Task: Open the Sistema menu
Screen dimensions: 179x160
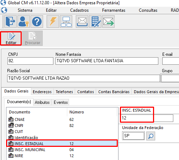Action: coord(25,10)
